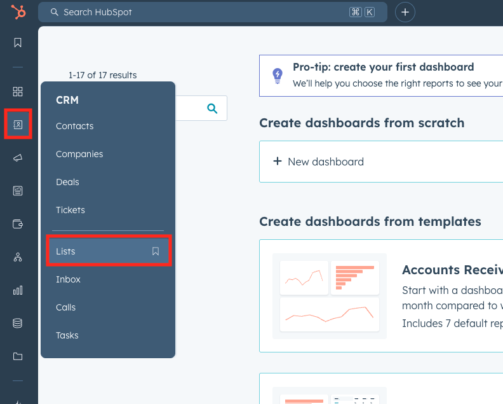Open the Reporting bar chart sidebar icon
503x404 pixels.
click(x=18, y=290)
